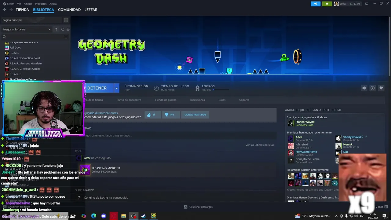Go forward with the right arrow

[11, 10]
